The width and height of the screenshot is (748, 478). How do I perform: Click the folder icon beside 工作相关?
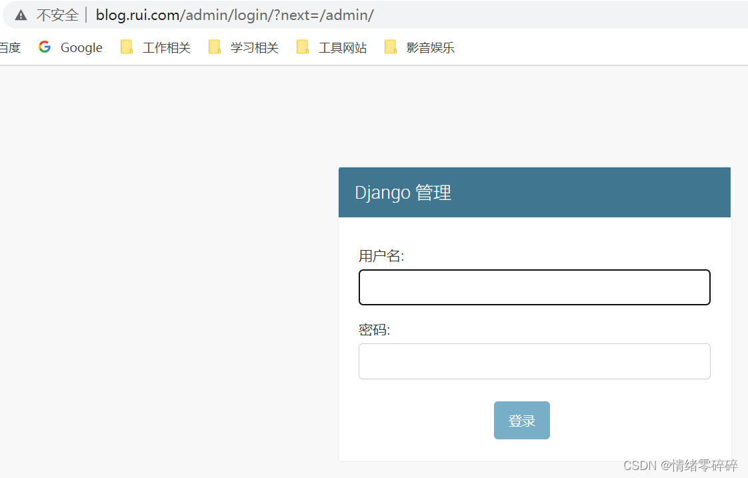[x=127, y=47]
